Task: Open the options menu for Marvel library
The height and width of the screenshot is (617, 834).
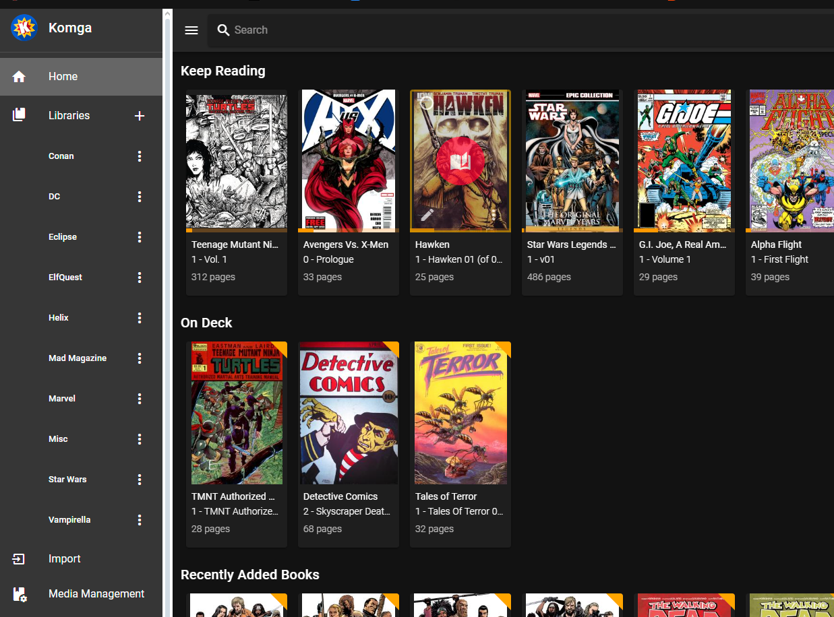Action: click(x=140, y=399)
